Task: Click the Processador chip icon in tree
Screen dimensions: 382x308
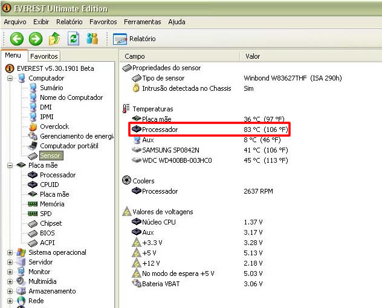Action: [33, 175]
